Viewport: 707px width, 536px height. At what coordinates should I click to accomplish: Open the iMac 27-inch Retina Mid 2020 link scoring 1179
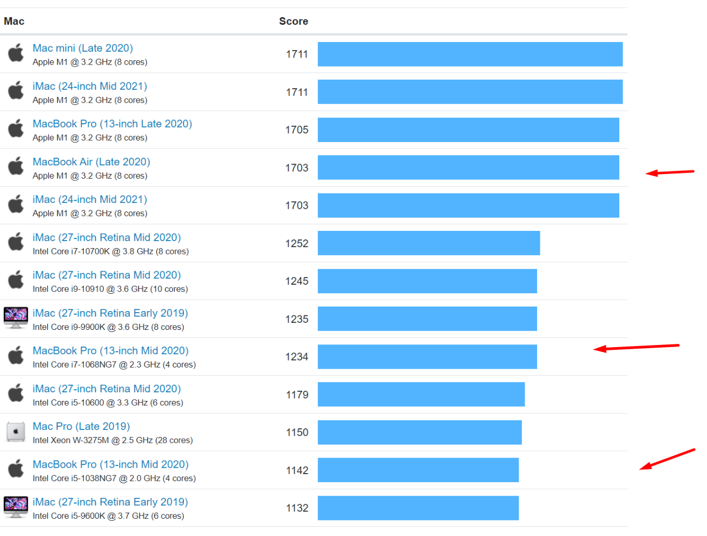pyautogui.click(x=107, y=389)
